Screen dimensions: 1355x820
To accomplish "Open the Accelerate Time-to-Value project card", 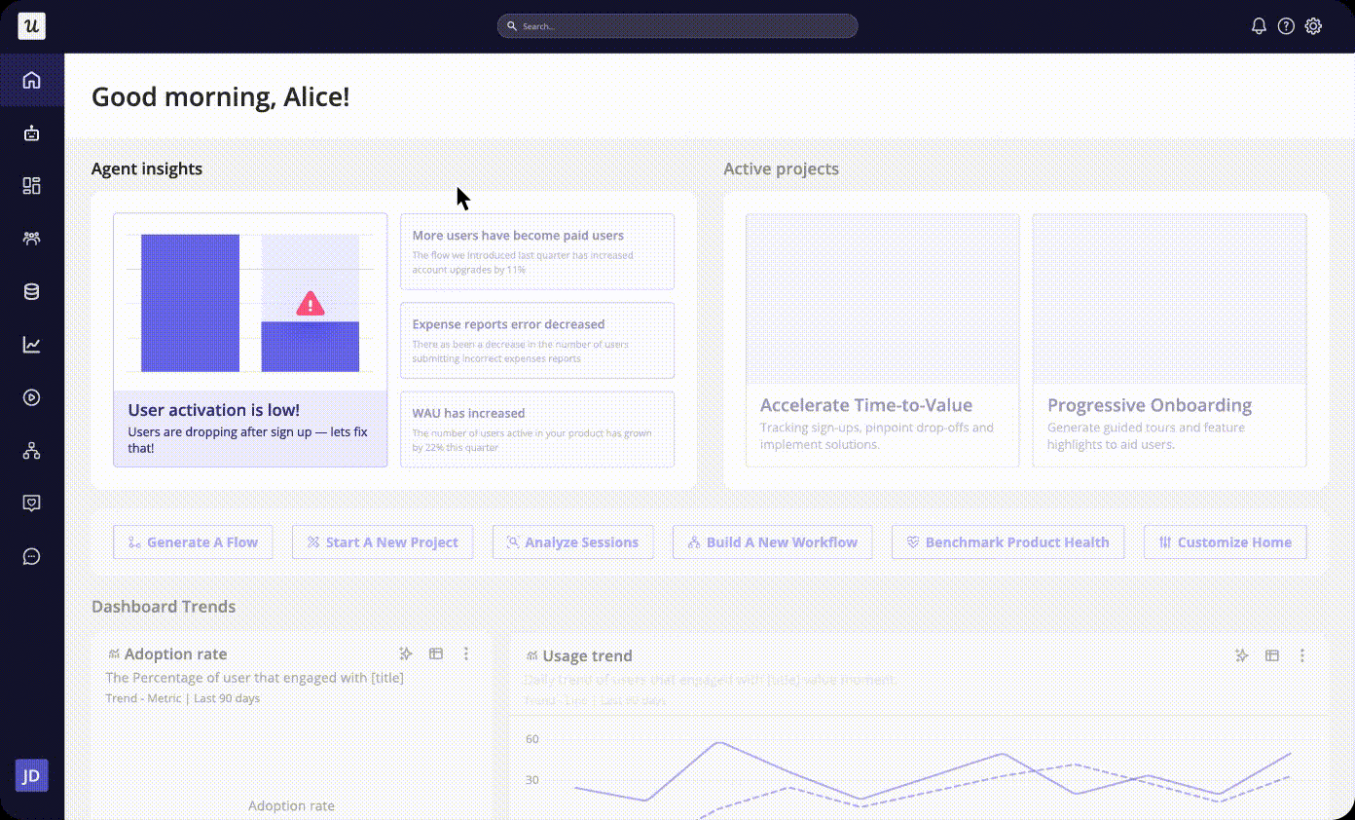I will click(882, 339).
